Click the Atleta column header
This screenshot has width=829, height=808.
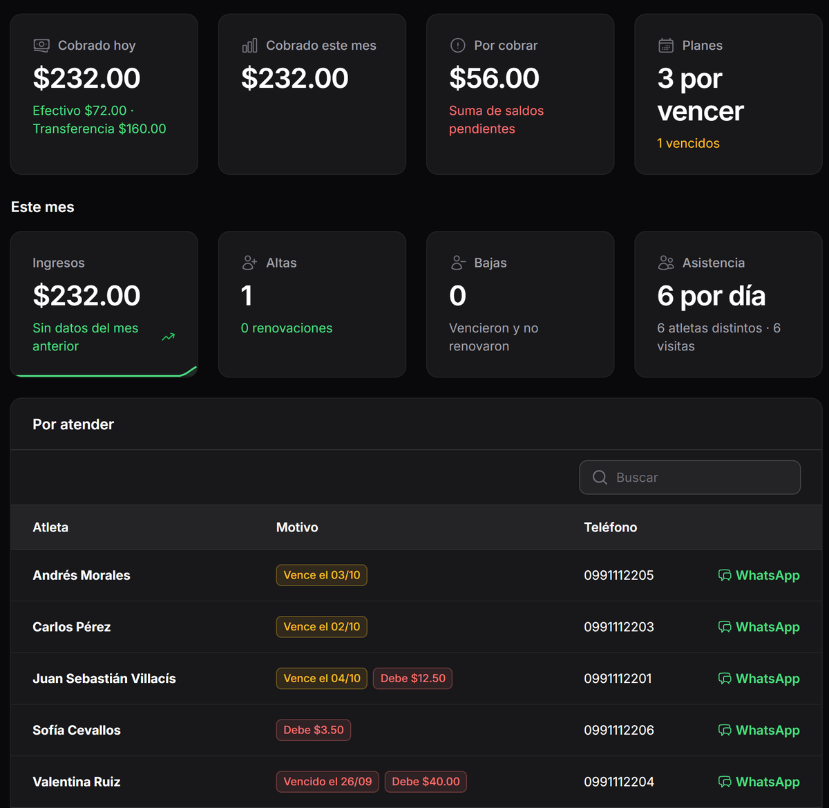(x=50, y=527)
